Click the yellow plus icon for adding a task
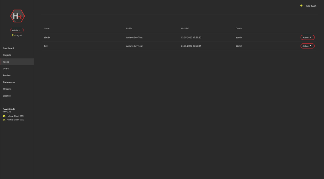 (x=301, y=6)
